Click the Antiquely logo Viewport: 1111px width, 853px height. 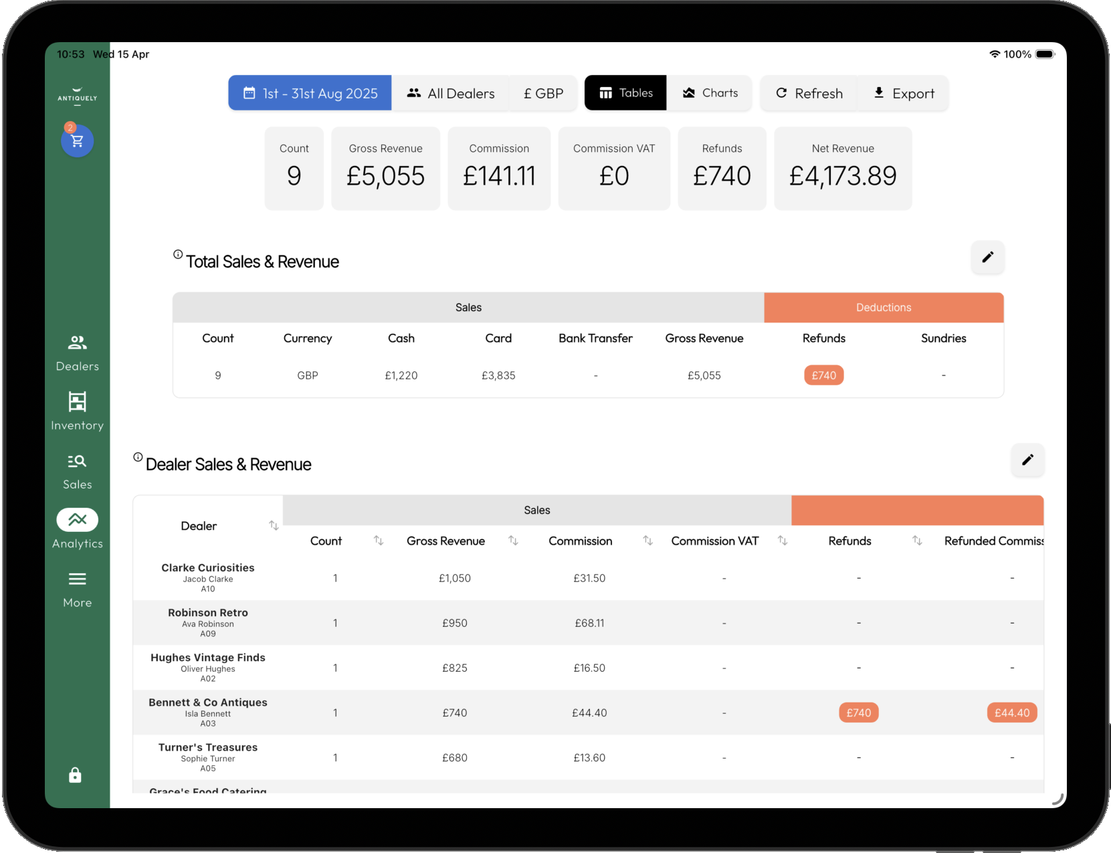pos(77,96)
